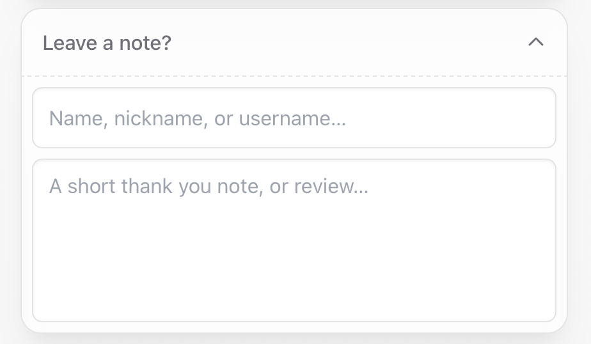Click the 'Leave a note?' accordion title
591x344 pixels.
[x=107, y=43]
